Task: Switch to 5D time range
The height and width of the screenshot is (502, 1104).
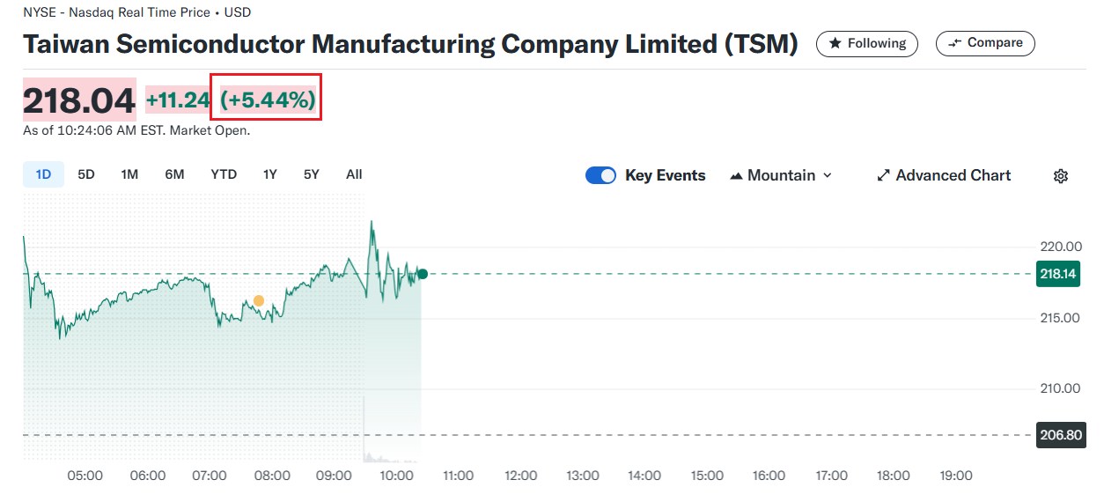Action: 86,174
